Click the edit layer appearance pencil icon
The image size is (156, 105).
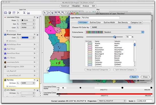point(10,13)
